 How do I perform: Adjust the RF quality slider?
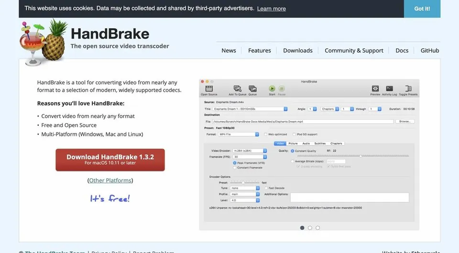click(353, 156)
